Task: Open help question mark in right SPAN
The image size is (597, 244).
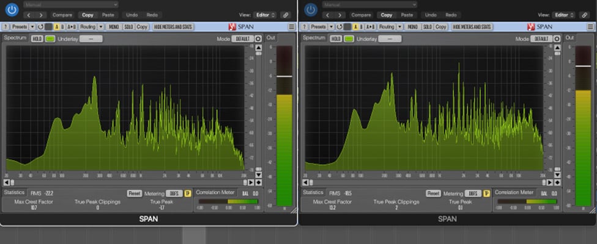Action: pyautogui.click(x=304, y=27)
